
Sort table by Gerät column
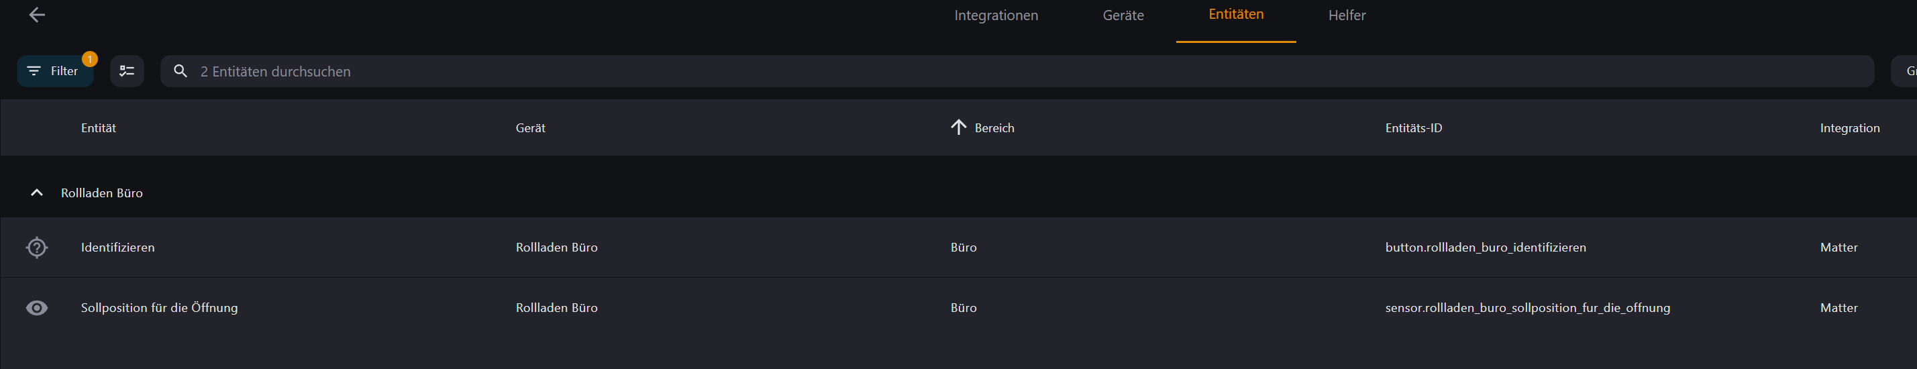531,128
